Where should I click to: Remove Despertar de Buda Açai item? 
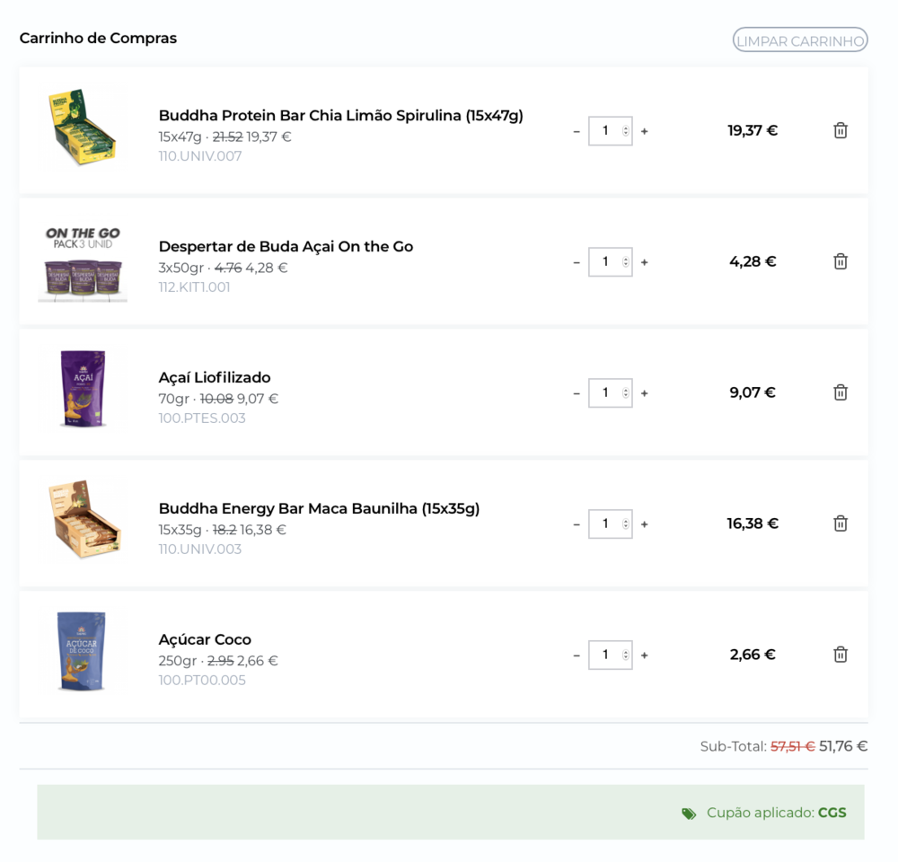[x=841, y=262]
